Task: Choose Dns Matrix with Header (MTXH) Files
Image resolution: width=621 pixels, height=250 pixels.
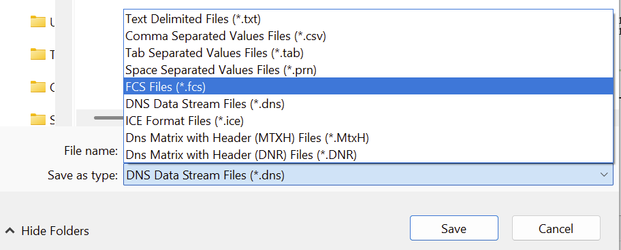Action: coord(368,138)
